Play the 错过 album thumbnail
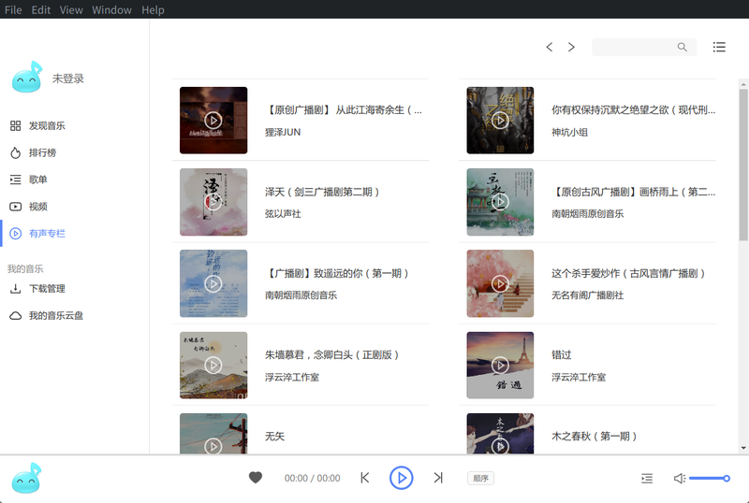749x503 pixels. point(500,366)
